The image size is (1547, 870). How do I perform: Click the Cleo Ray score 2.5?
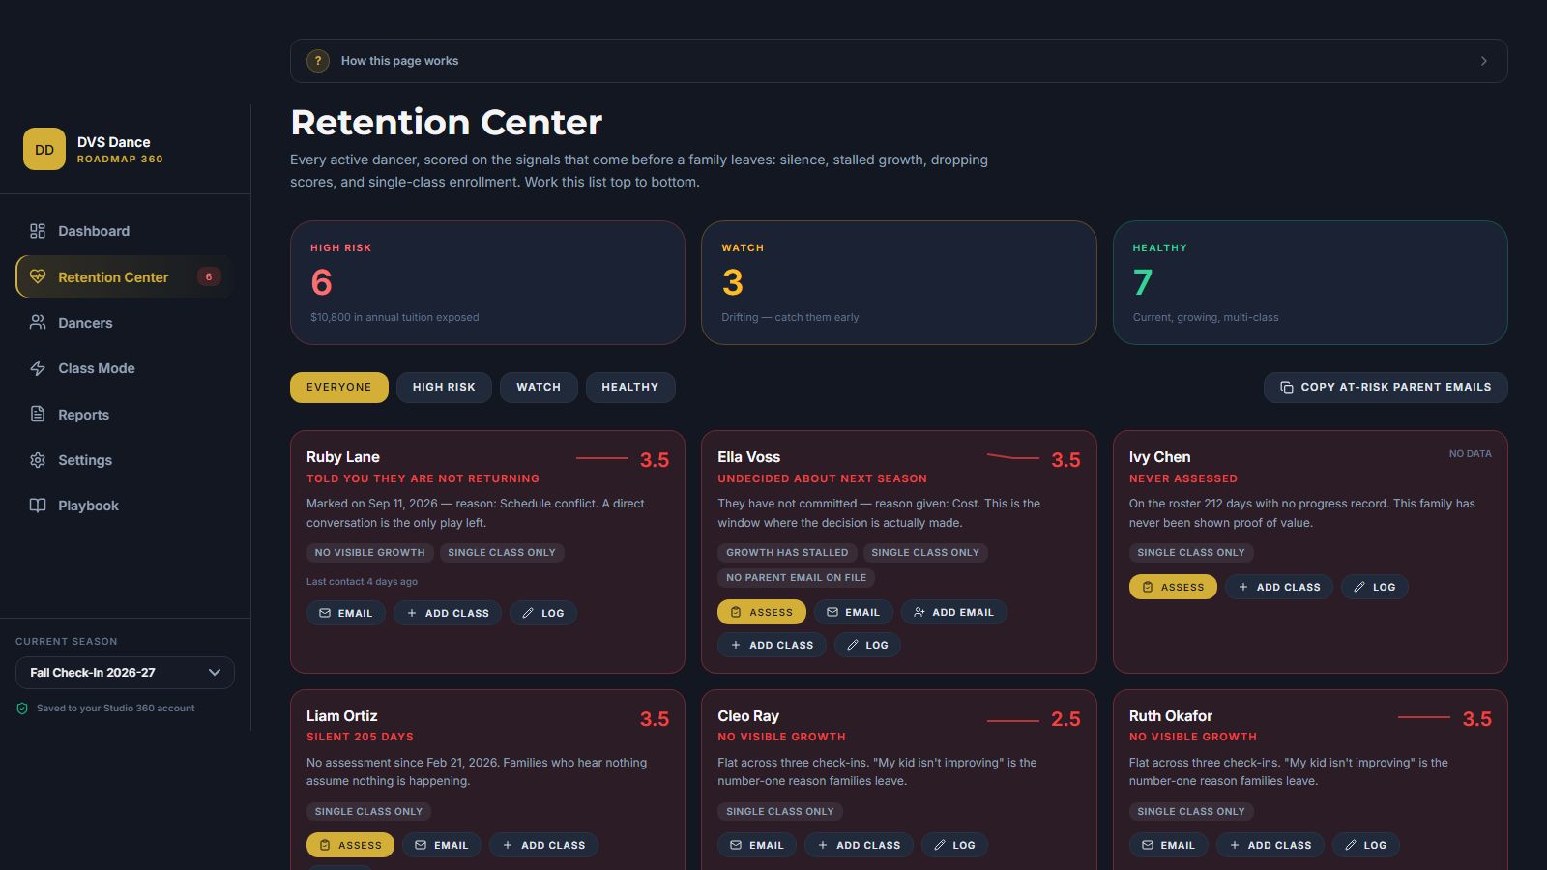coord(1065,719)
